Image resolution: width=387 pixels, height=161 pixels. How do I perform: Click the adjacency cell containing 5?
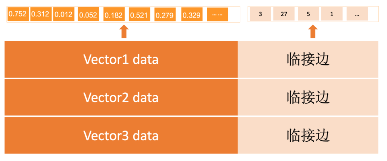[x=308, y=14]
